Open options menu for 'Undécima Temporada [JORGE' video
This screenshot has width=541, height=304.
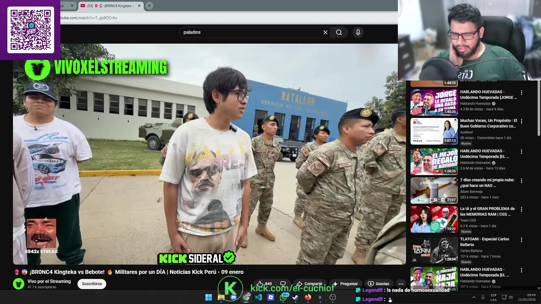click(x=521, y=92)
